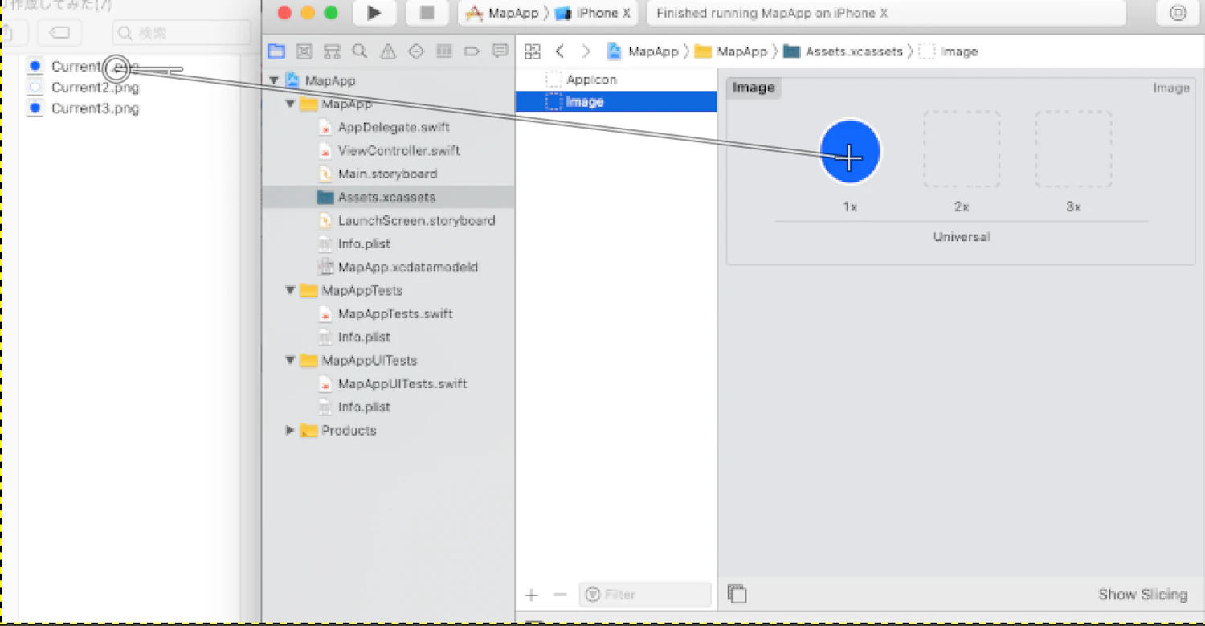Open the Find navigator

tap(360, 51)
